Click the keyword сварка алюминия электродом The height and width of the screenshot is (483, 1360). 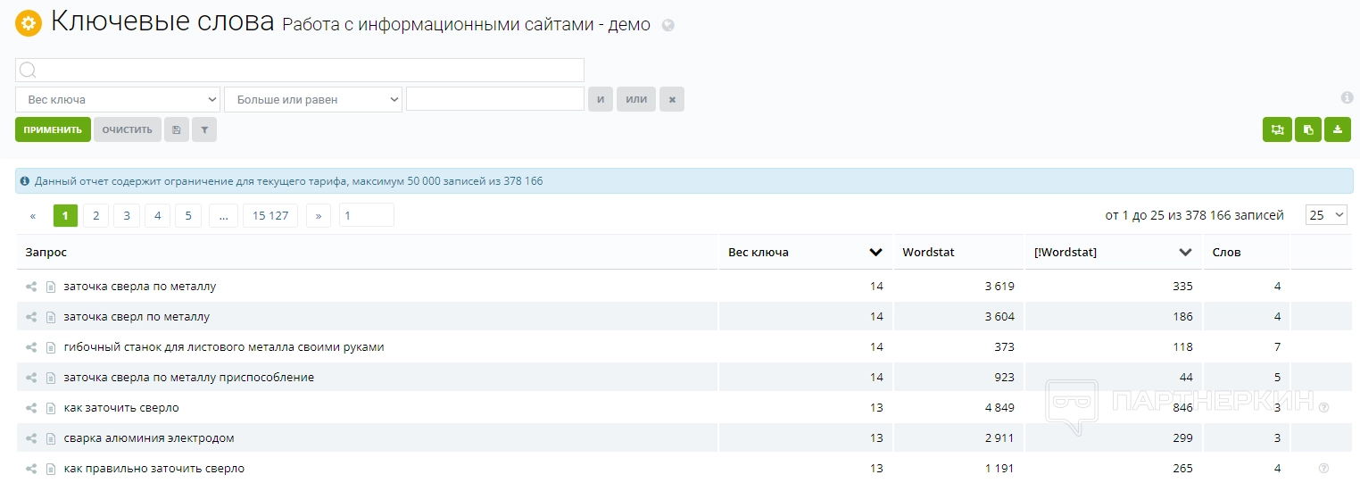point(149,438)
